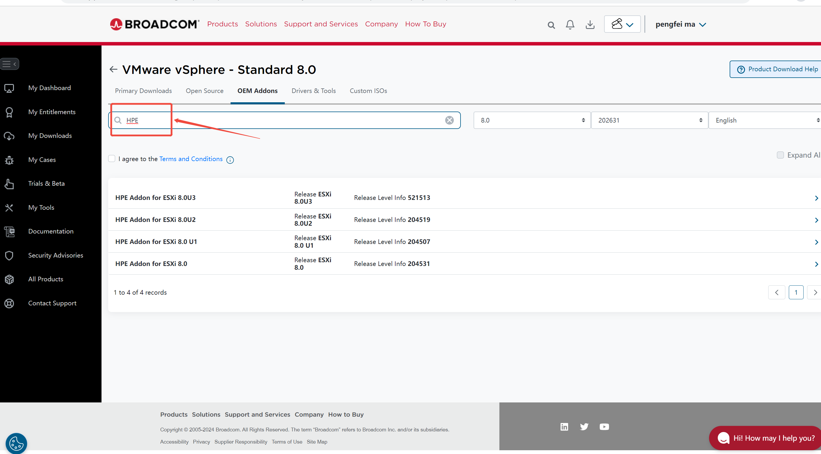Open the LinkedIn footer icon
The image size is (821, 454).
point(564,426)
